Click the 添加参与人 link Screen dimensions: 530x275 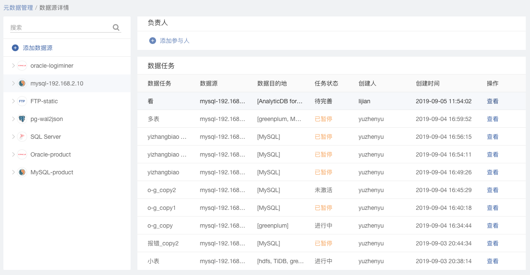(x=174, y=41)
